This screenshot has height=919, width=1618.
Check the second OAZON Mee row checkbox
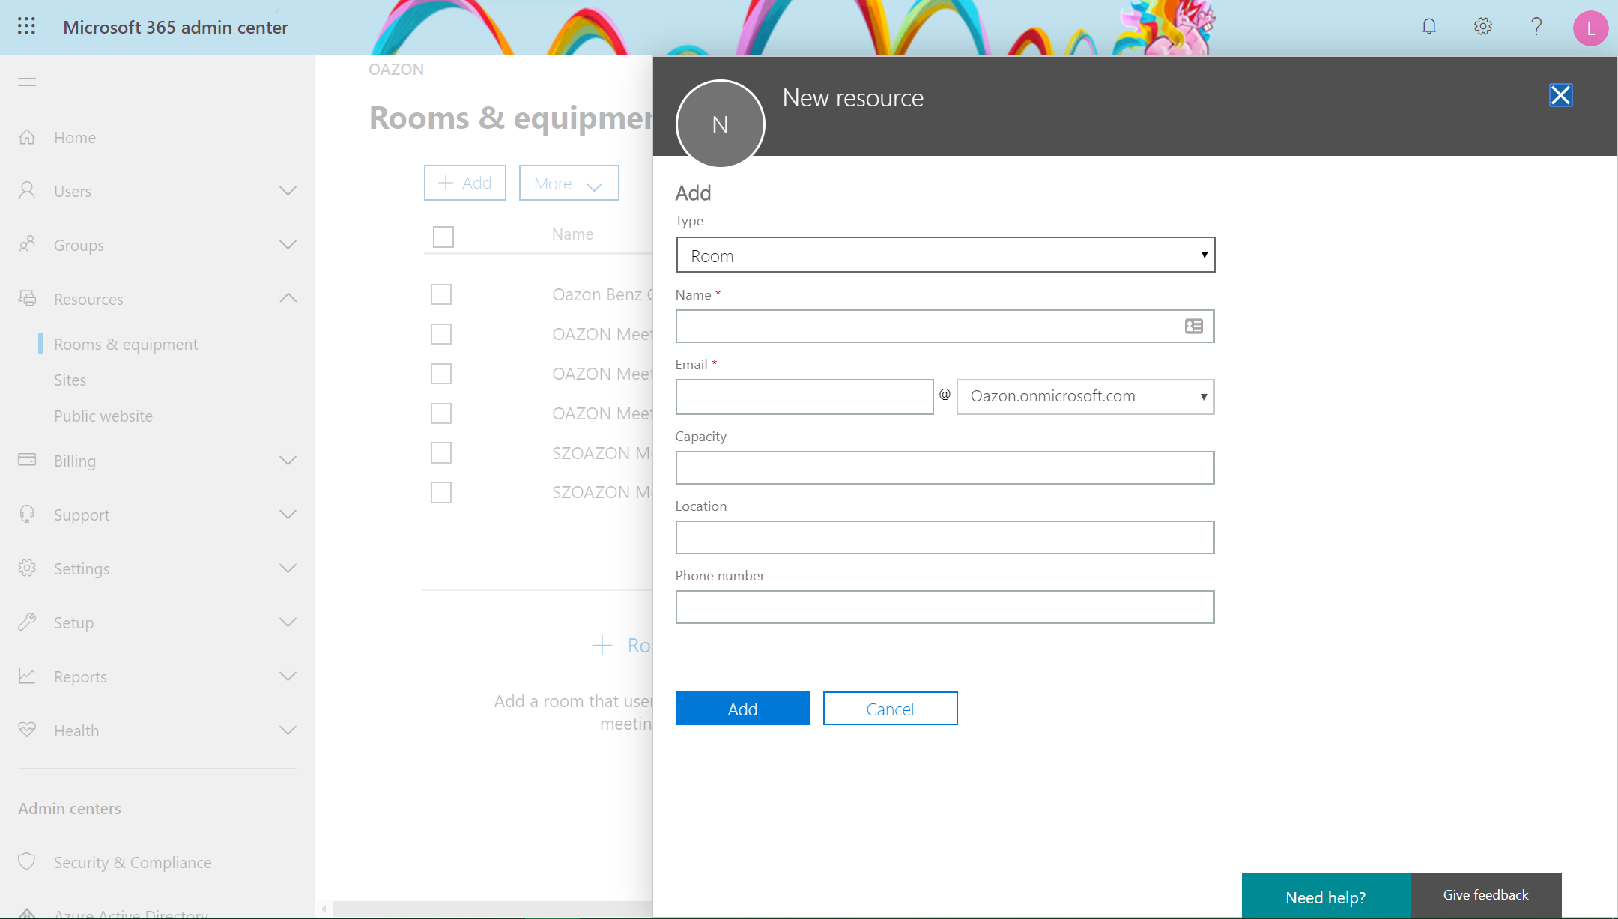coord(441,374)
